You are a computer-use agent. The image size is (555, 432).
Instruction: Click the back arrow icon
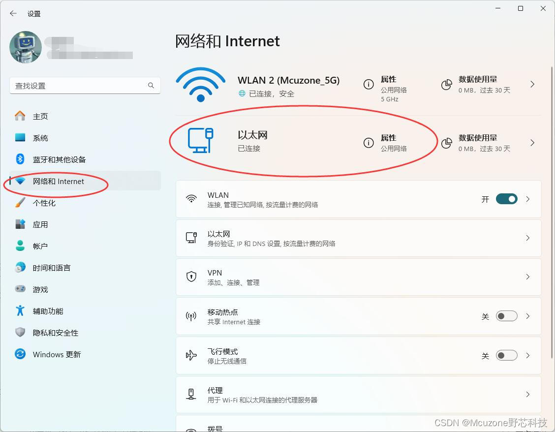(13, 13)
